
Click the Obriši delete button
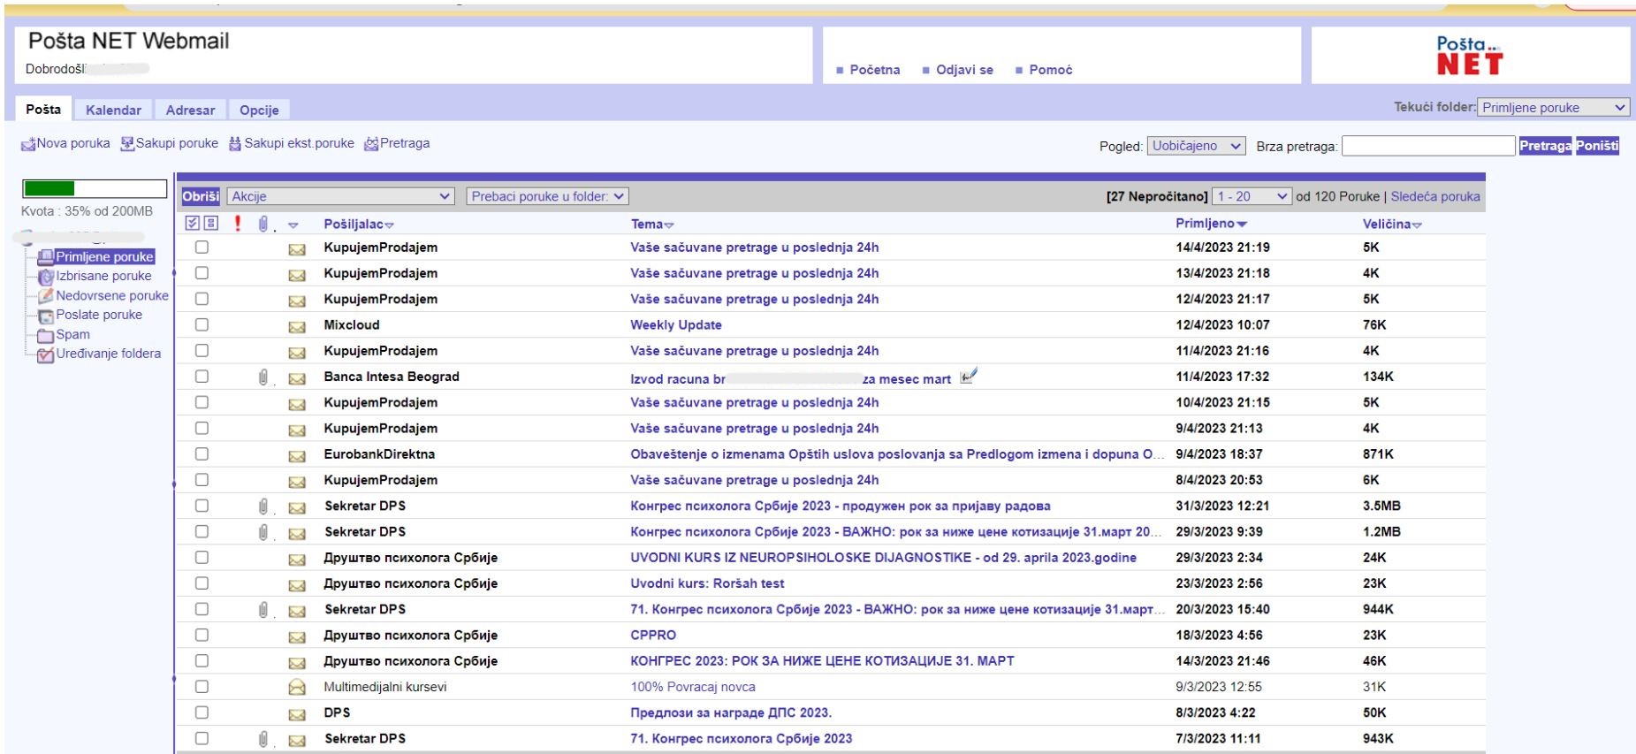(x=201, y=196)
